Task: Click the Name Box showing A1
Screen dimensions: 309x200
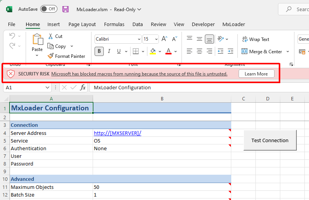Action: click(27, 88)
